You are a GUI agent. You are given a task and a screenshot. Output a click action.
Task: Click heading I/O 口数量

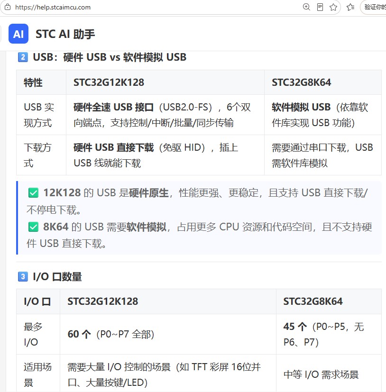point(57,277)
